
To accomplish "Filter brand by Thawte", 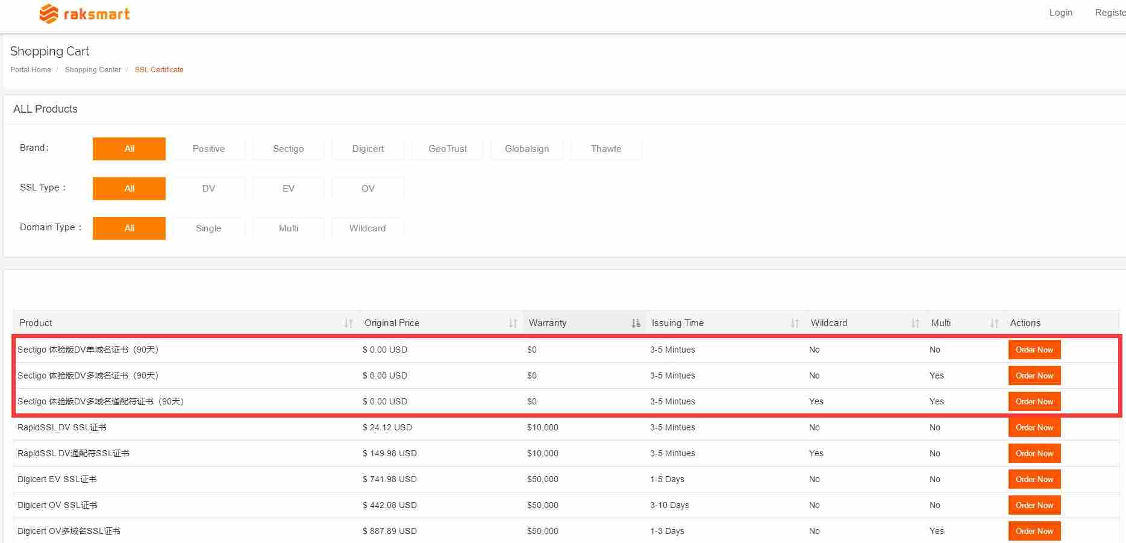I will click(x=606, y=149).
